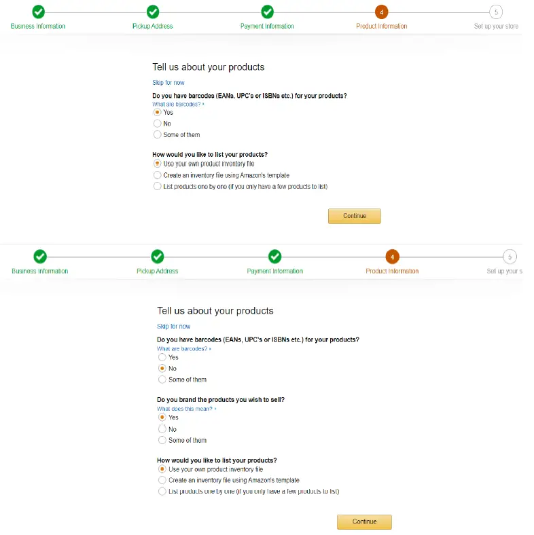Go to "Set up your store" step label in upper bar

pos(496,26)
